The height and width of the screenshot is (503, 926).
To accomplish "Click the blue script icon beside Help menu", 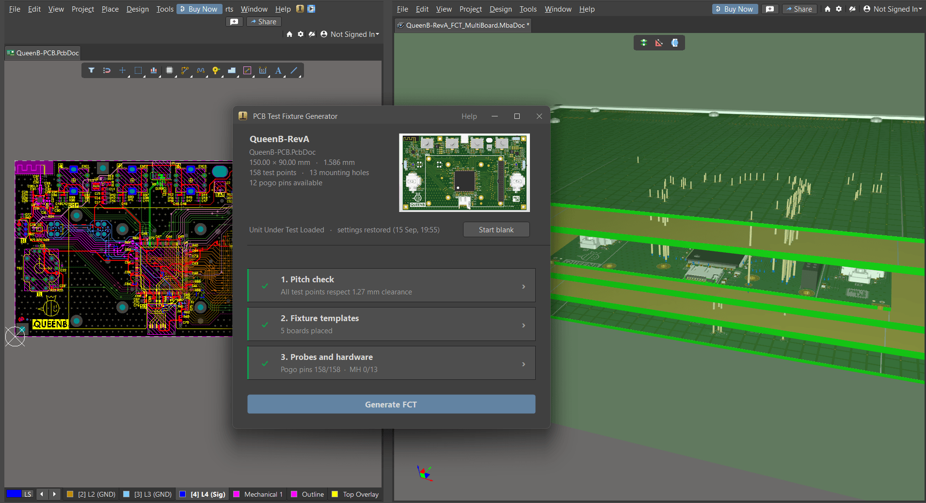I will click(311, 9).
